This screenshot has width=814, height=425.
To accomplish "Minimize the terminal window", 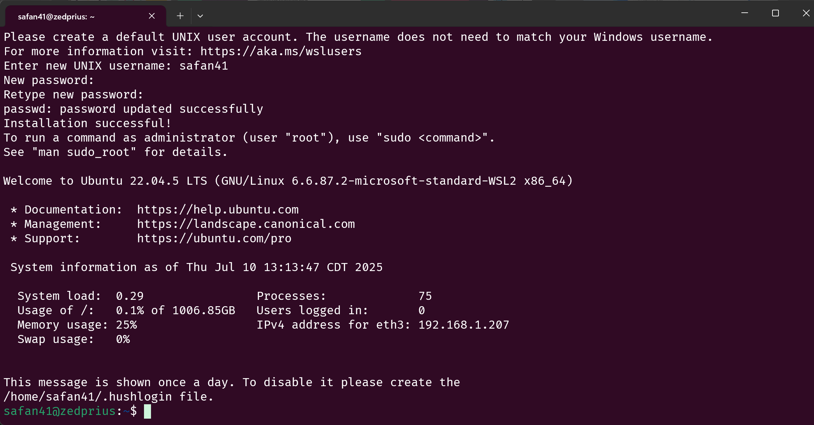I will (x=745, y=13).
